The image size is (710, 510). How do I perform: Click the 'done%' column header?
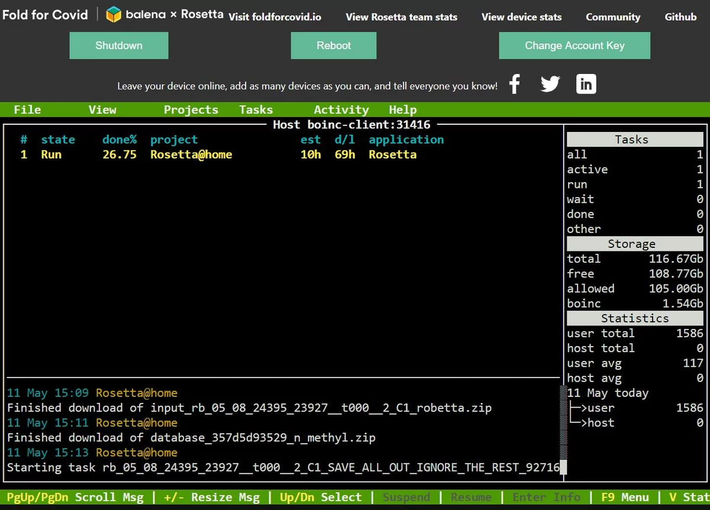(120, 140)
